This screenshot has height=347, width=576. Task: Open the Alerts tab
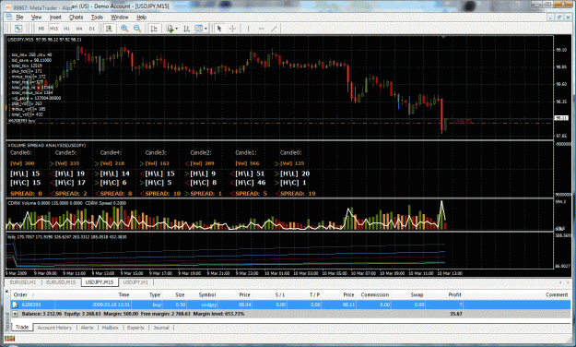(x=87, y=328)
